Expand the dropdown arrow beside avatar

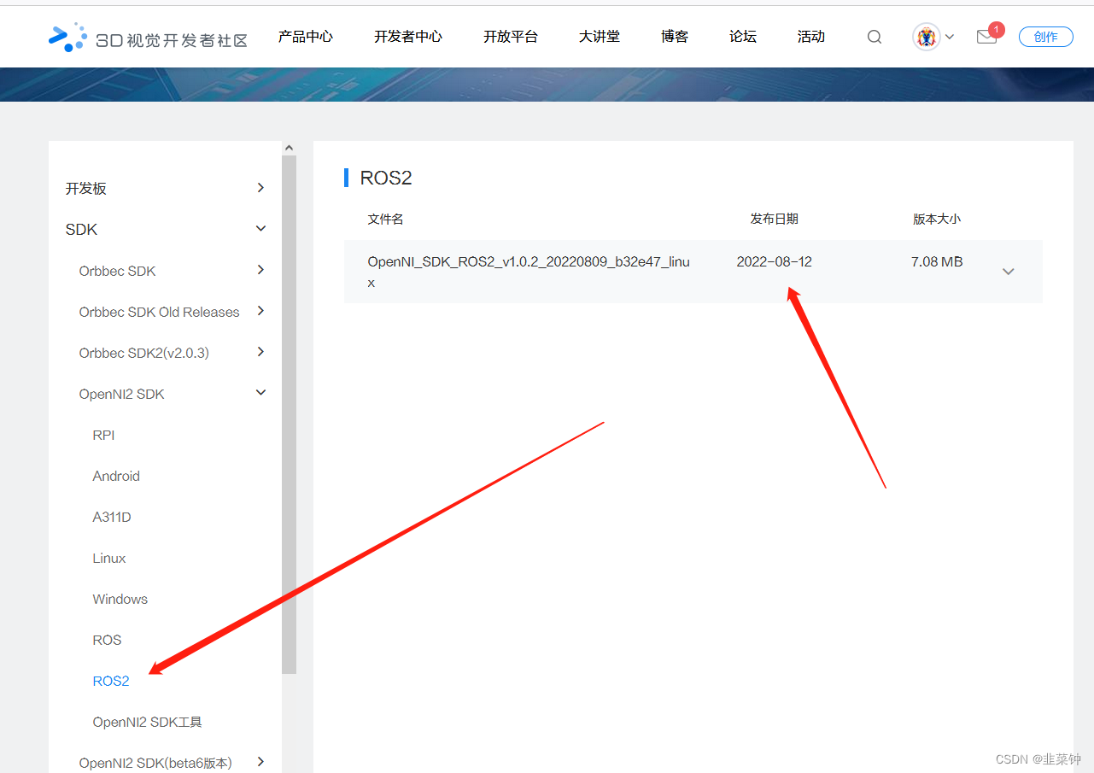(950, 37)
